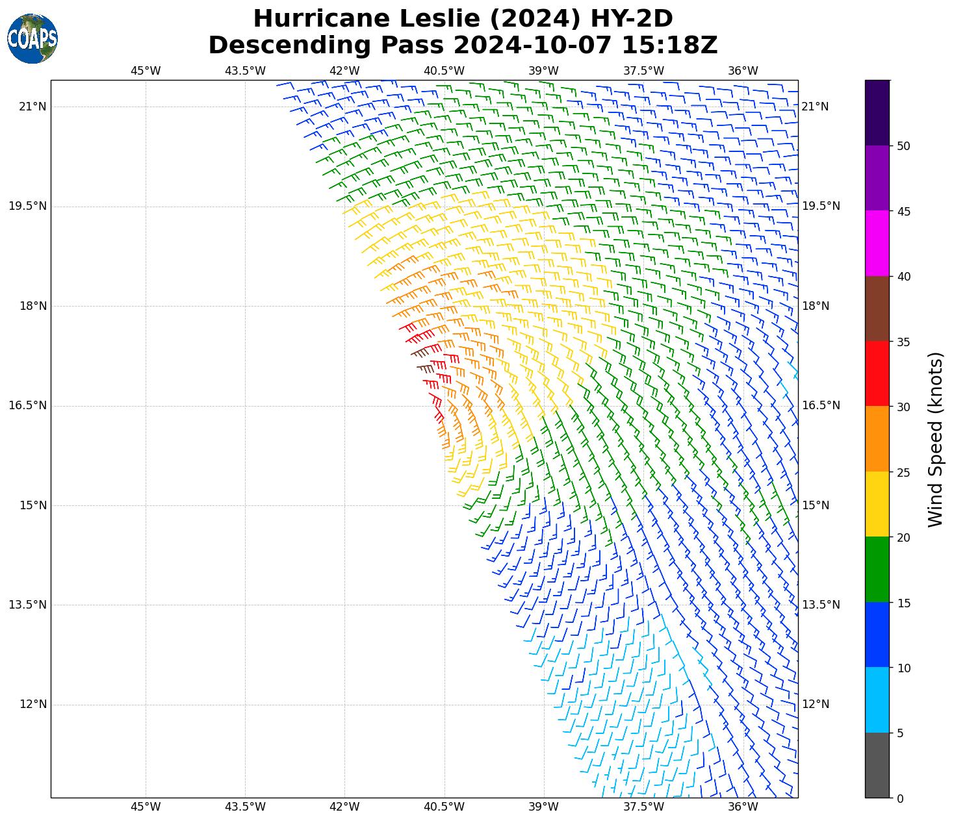Click the 16.5°N label on left axis
954x821 pixels.
[x=27, y=405]
